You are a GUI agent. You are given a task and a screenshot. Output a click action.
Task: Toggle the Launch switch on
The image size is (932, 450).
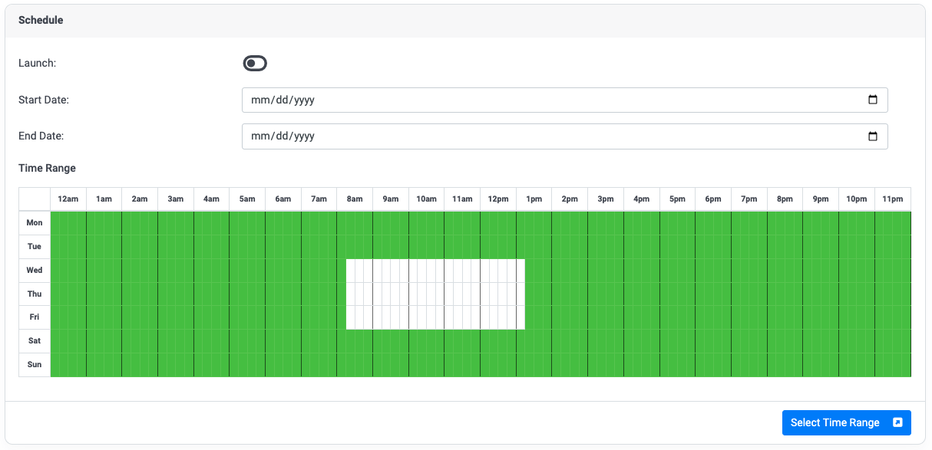[255, 63]
